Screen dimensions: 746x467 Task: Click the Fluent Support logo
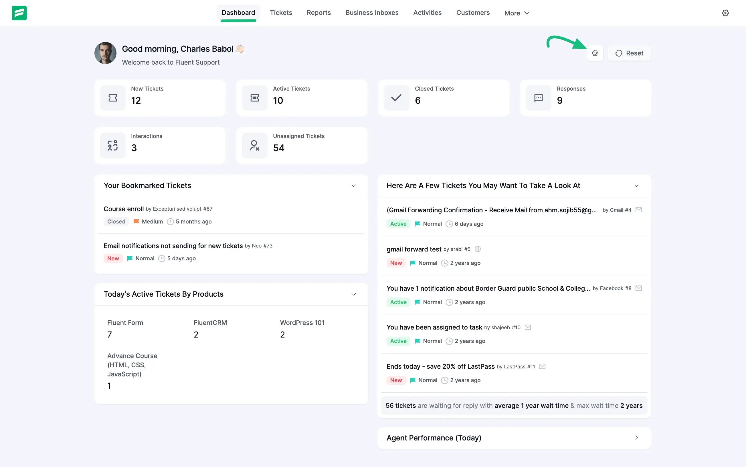tap(19, 13)
